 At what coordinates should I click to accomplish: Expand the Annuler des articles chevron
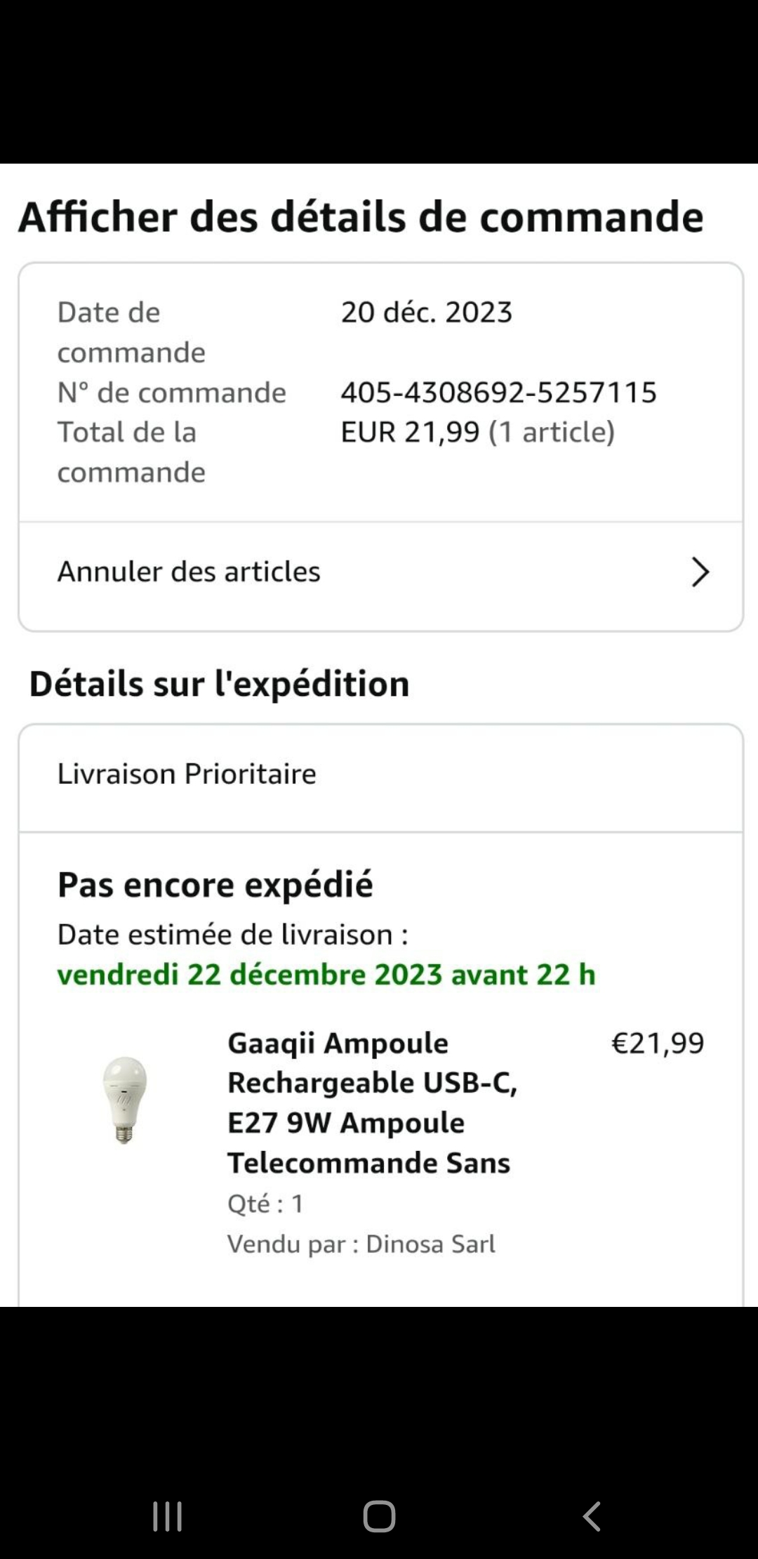[x=700, y=572]
